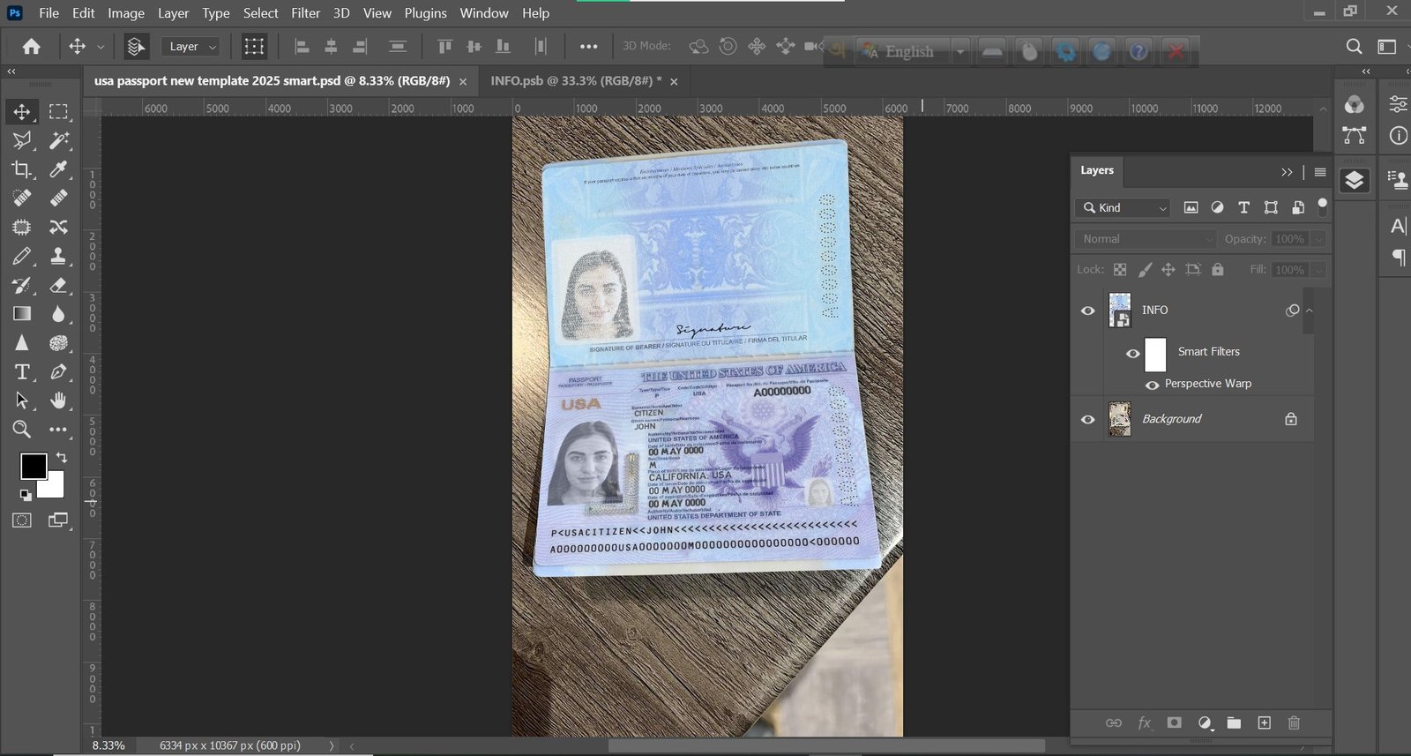
Task: Set the background color swatch
Action: click(x=55, y=487)
